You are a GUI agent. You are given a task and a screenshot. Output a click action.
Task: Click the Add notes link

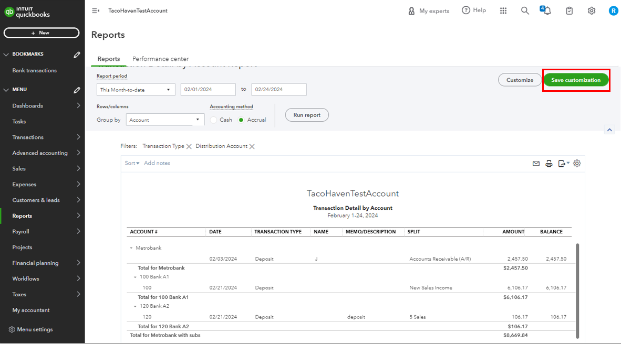tap(157, 163)
